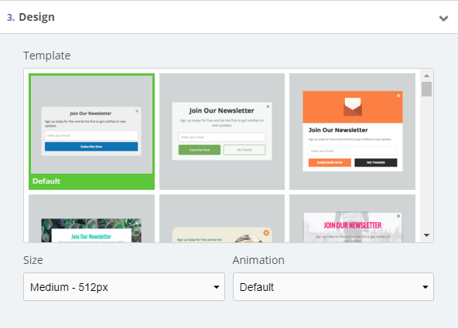Choose the beige rounded popup template

(x=222, y=218)
